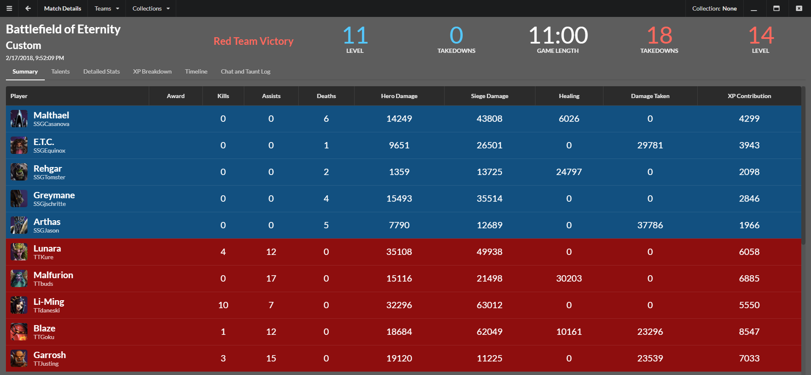Click Arthas's hero portrait
Viewport: 811px width, 375px height.
coord(19,225)
